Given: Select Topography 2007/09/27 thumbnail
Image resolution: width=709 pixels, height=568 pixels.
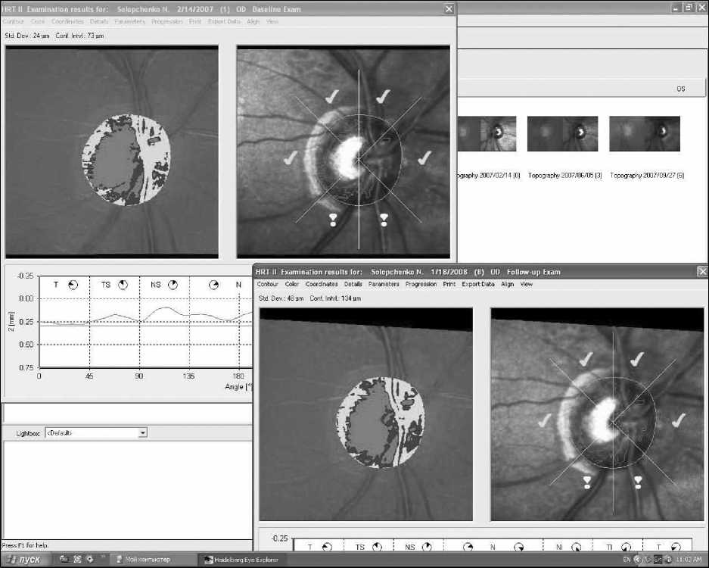Looking at the screenshot, I should click(644, 133).
